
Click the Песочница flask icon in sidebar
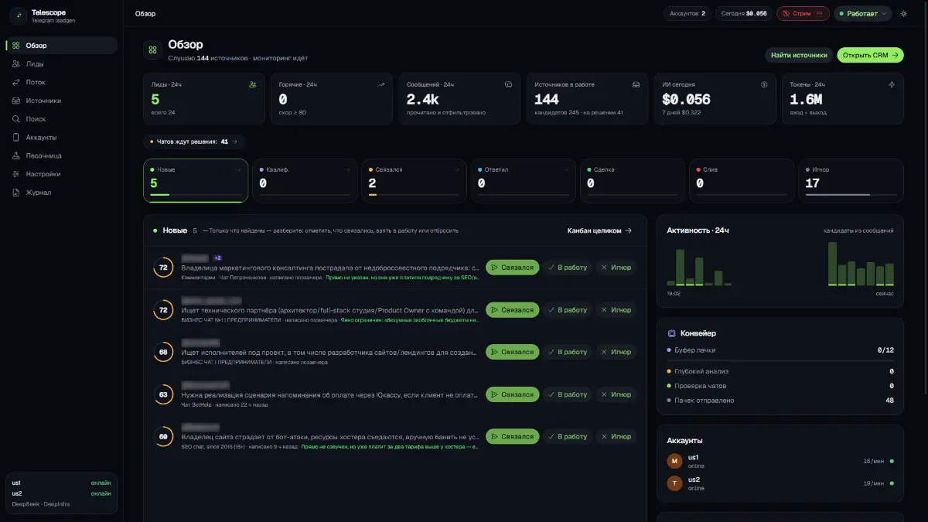(16, 155)
